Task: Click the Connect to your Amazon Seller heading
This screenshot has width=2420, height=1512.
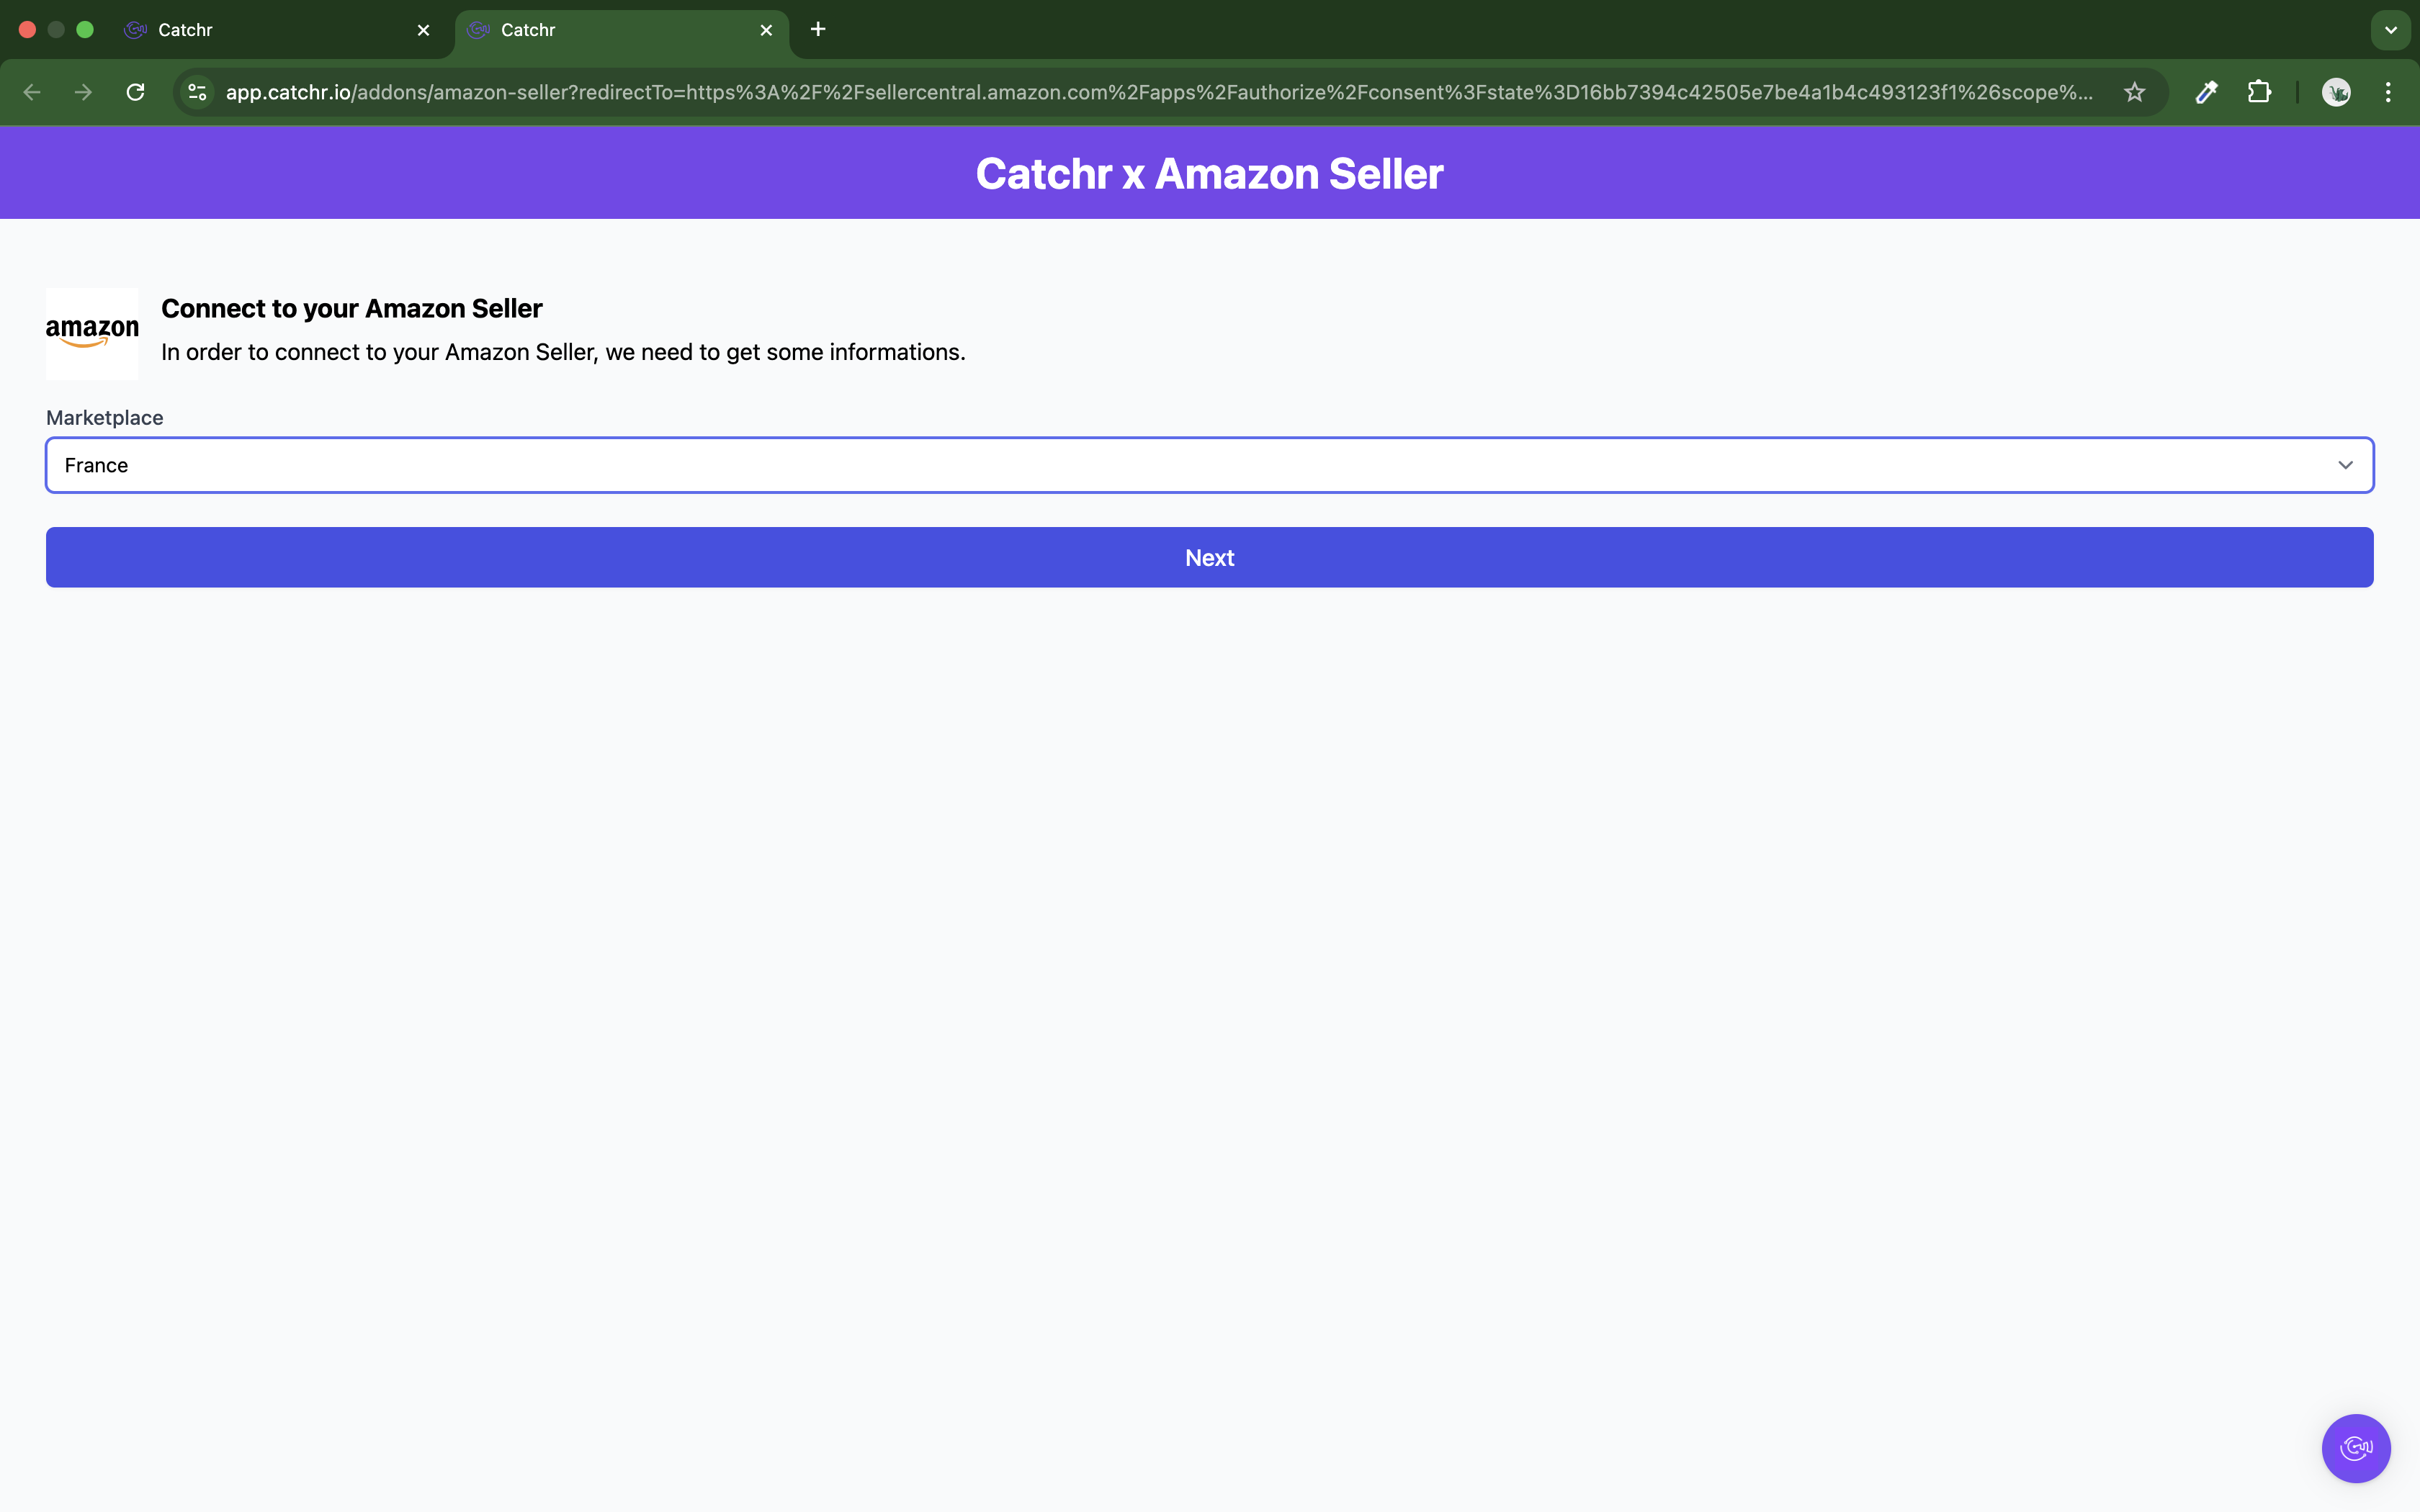Action: click(352, 308)
